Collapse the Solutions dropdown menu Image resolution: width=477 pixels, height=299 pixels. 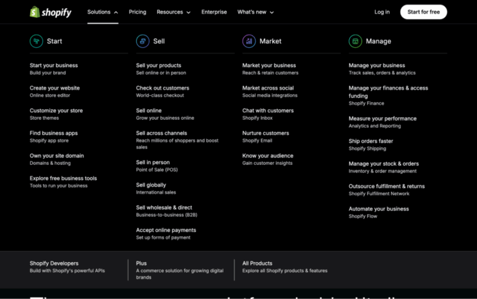[103, 12]
